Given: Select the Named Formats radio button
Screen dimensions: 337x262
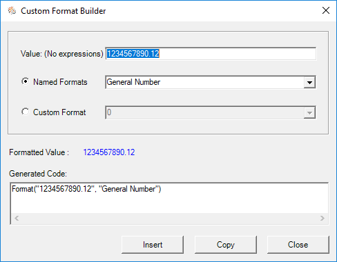Looking at the screenshot, I should [x=26, y=81].
